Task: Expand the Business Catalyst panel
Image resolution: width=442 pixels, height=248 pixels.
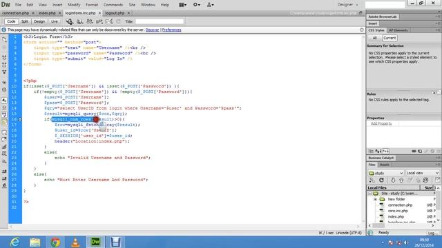Action: (381, 158)
